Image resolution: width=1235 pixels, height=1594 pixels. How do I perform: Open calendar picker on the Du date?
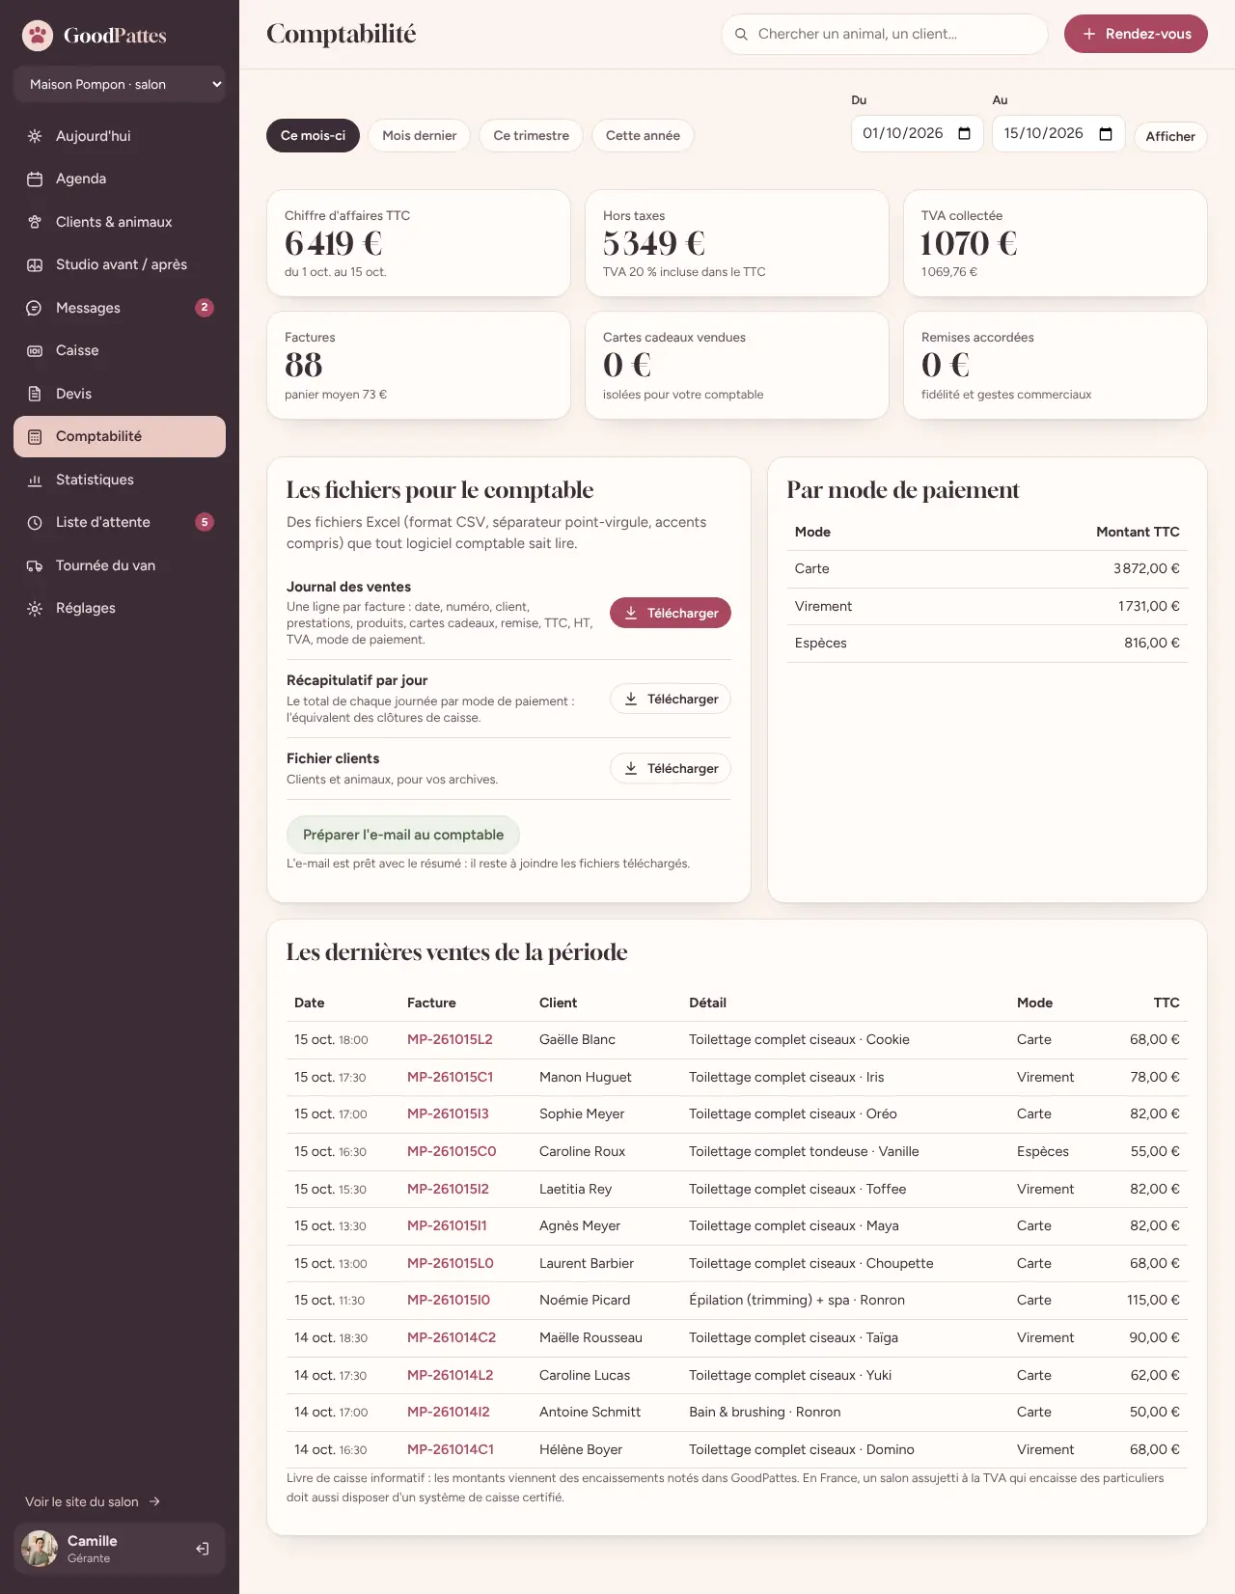(x=964, y=133)
